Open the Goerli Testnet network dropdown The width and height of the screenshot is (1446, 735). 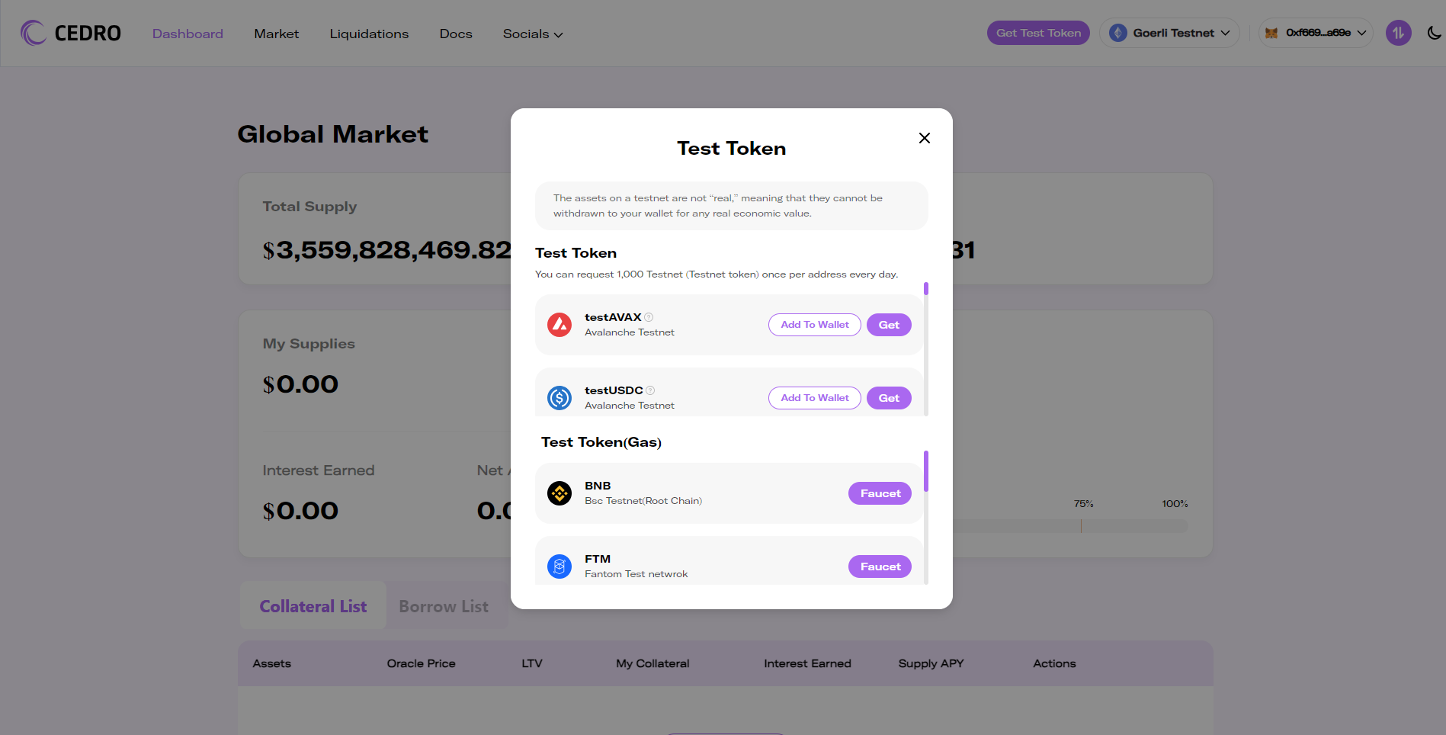1169,33
